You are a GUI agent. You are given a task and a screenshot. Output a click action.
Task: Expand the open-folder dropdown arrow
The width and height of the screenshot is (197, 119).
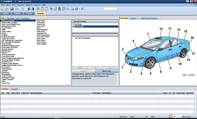coord(9,9)
